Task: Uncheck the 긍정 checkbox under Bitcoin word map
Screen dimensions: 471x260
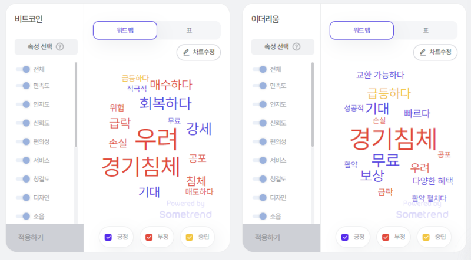Action: pos(108,237)
